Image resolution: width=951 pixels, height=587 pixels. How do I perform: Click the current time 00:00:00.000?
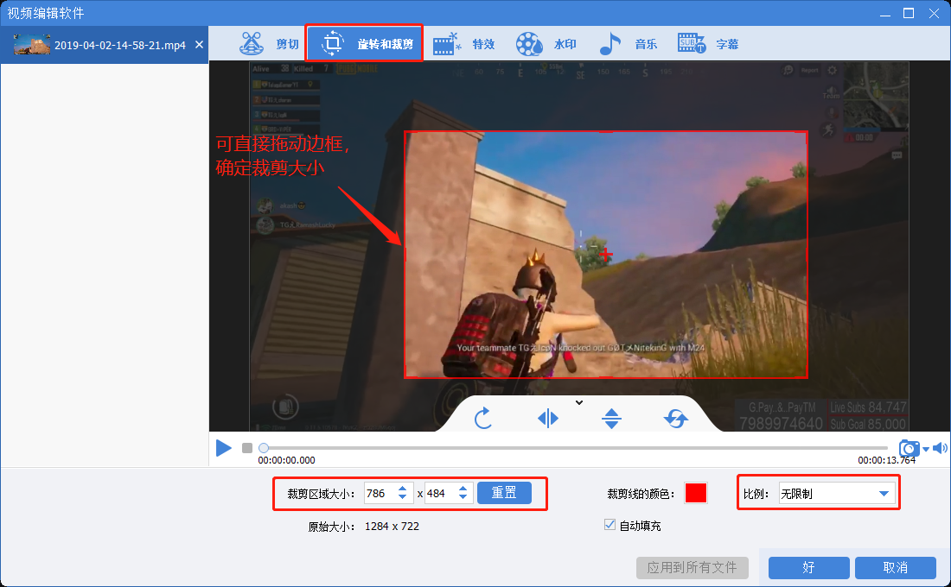pyautogui.click(x=287, y=460)
